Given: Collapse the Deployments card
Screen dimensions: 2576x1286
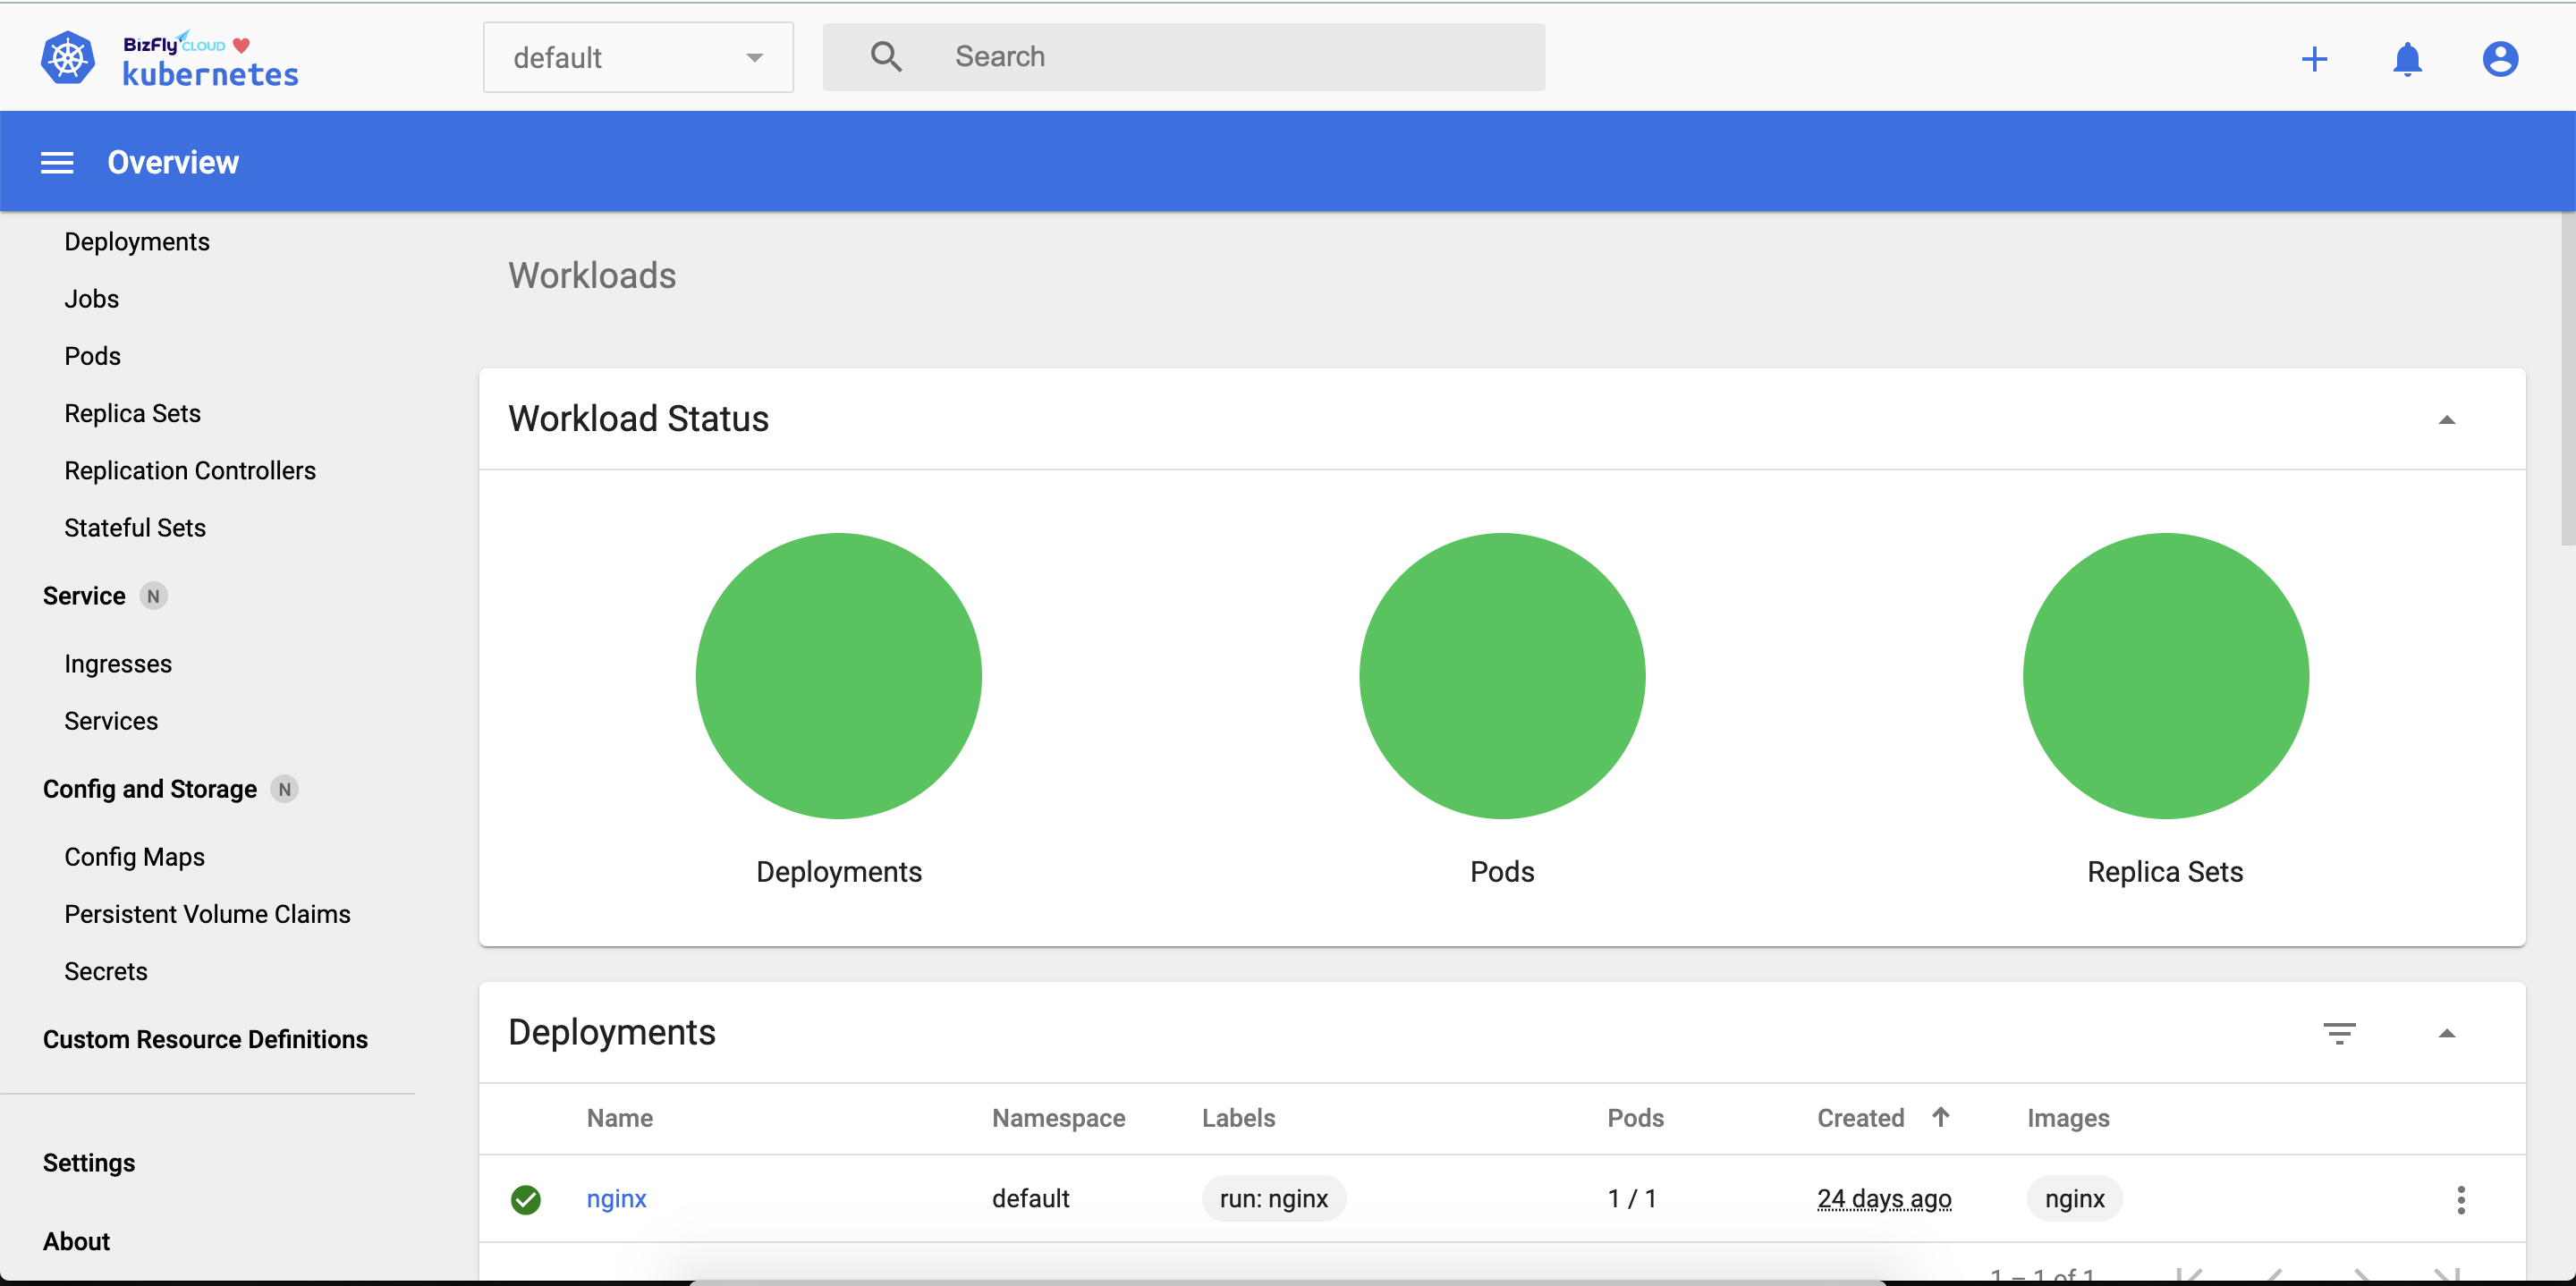Looking at the screenshot, I should tap(2447, 1034).
